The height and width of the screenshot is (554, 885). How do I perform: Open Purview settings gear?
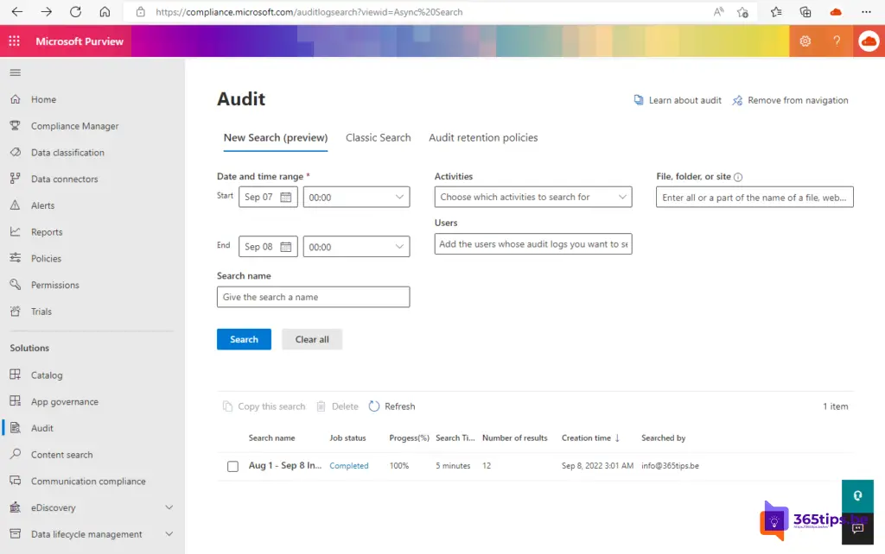[805, 41]
